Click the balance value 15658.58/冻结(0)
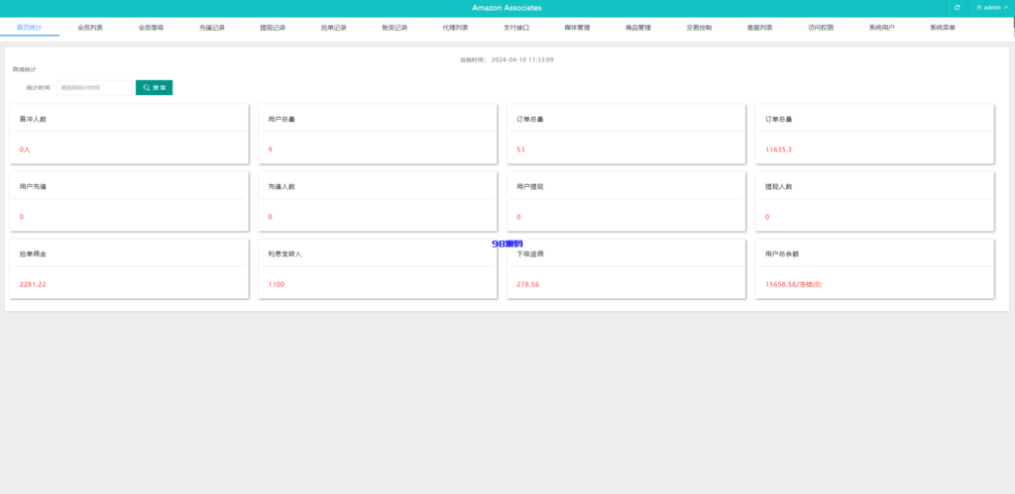 793,284
